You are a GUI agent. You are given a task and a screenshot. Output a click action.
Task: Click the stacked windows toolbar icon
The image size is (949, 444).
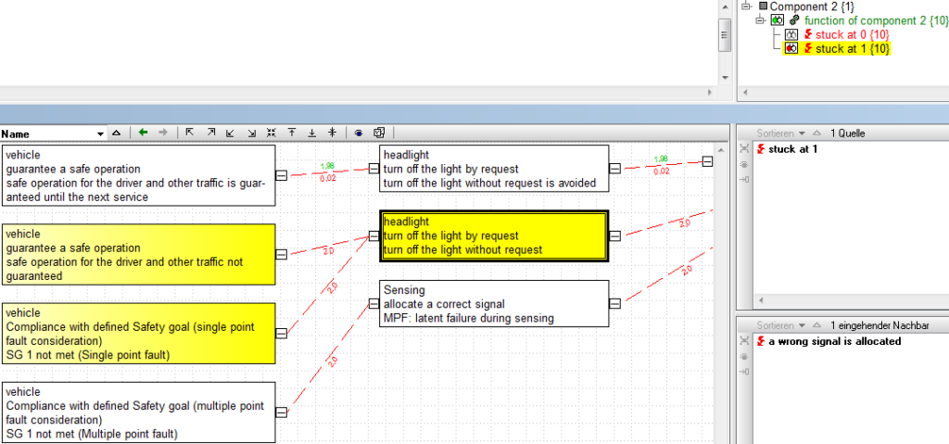(379, 133)
